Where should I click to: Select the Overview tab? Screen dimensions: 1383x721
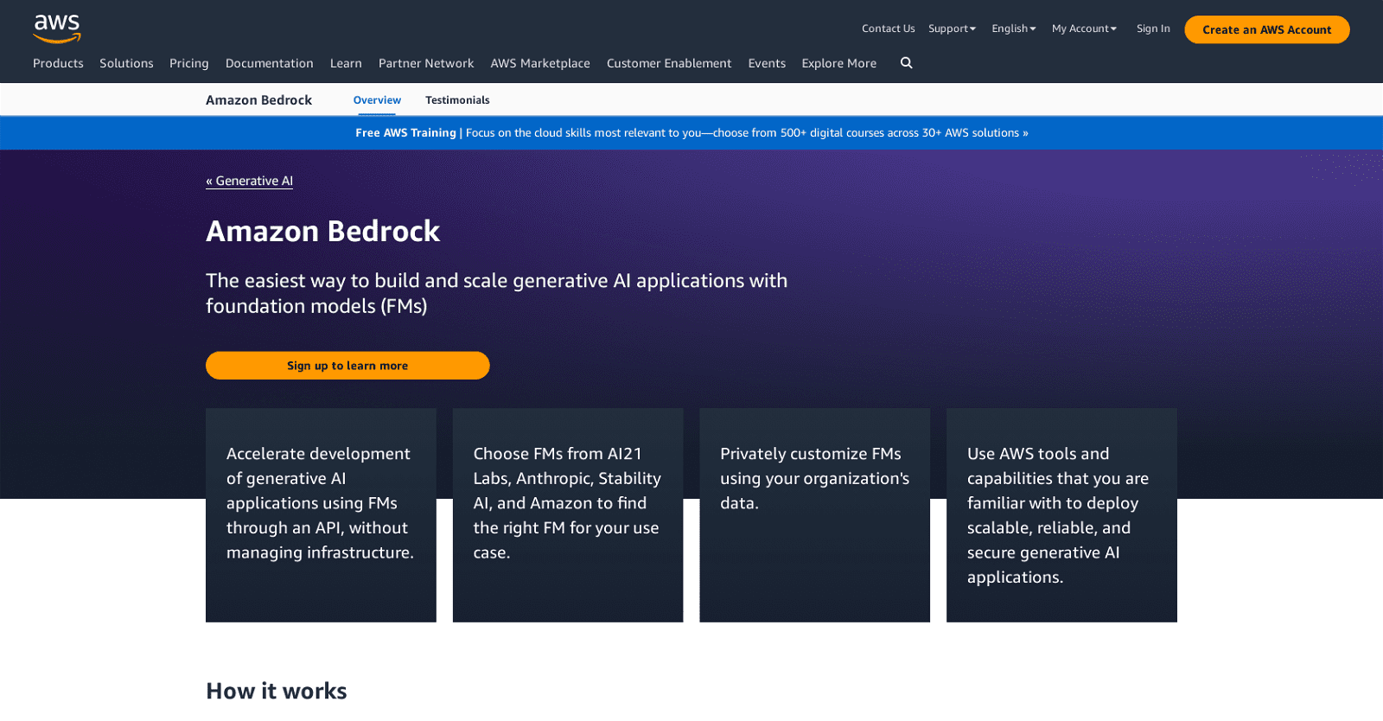coord(377,100)
